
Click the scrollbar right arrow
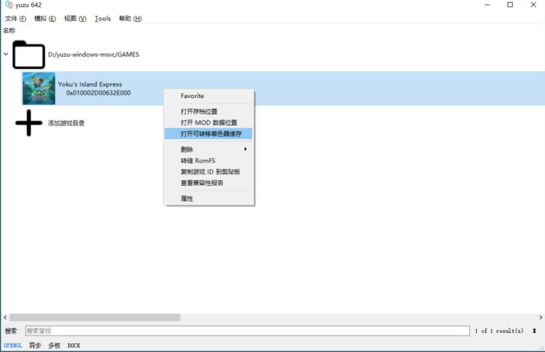pyautogui.click(x=540, y=317)
